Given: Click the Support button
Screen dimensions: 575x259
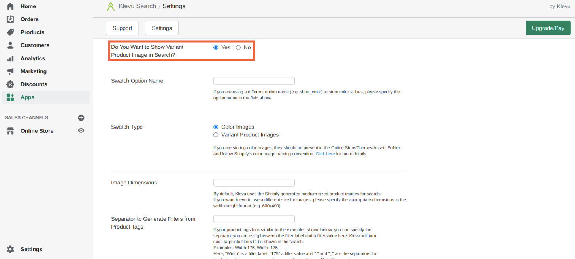Looking at the screenshot, I should coord(123,28).
